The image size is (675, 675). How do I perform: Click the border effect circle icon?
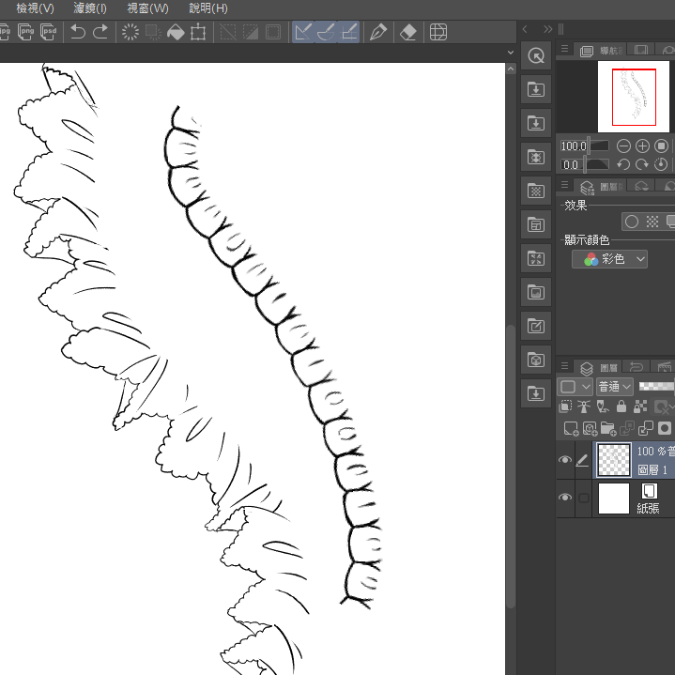tap(632, 222)
